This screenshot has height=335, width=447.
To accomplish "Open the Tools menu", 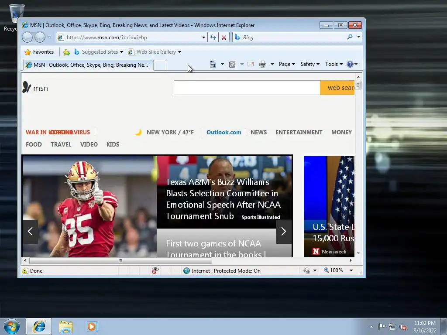I will [334, 64].
